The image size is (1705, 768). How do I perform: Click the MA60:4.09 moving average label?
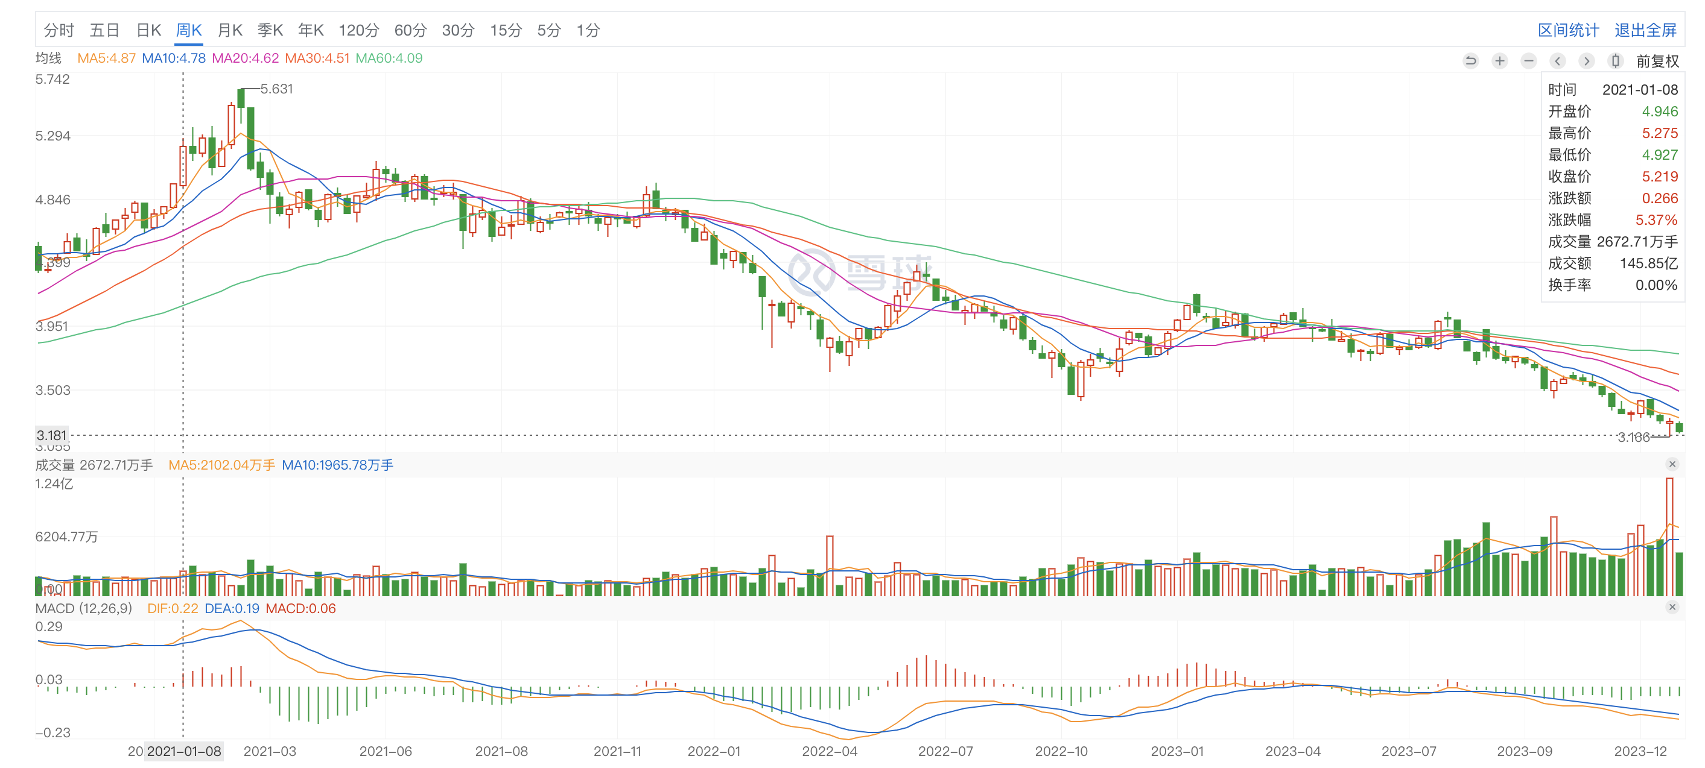389,58
